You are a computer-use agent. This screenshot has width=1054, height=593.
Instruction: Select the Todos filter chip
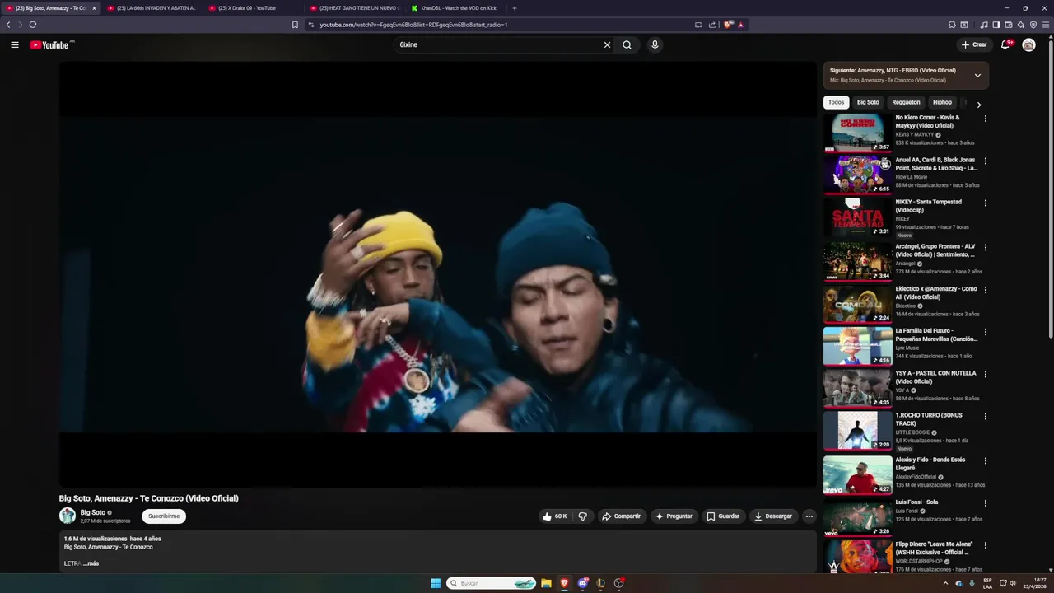pos(836,102)
